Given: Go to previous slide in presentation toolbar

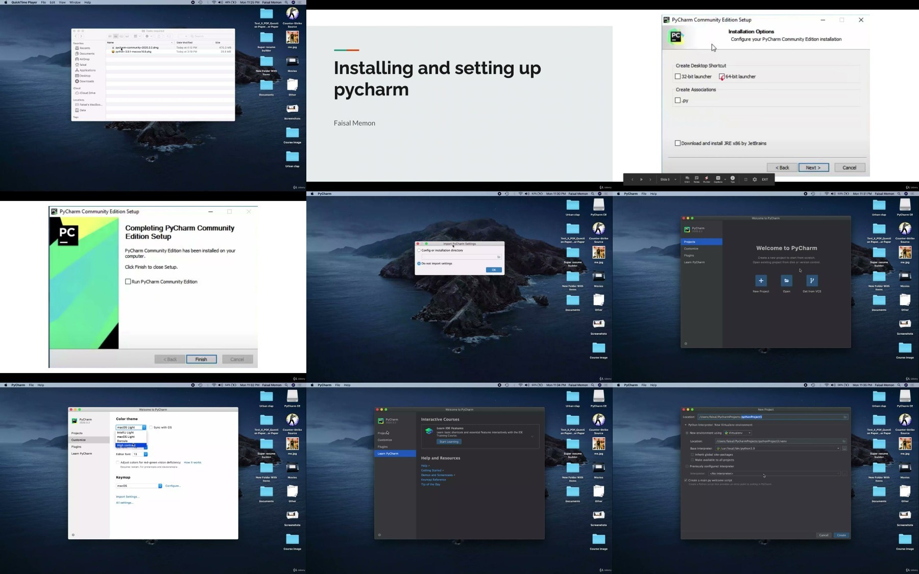Looking at the screenshot, I should (x=632, y=180).
